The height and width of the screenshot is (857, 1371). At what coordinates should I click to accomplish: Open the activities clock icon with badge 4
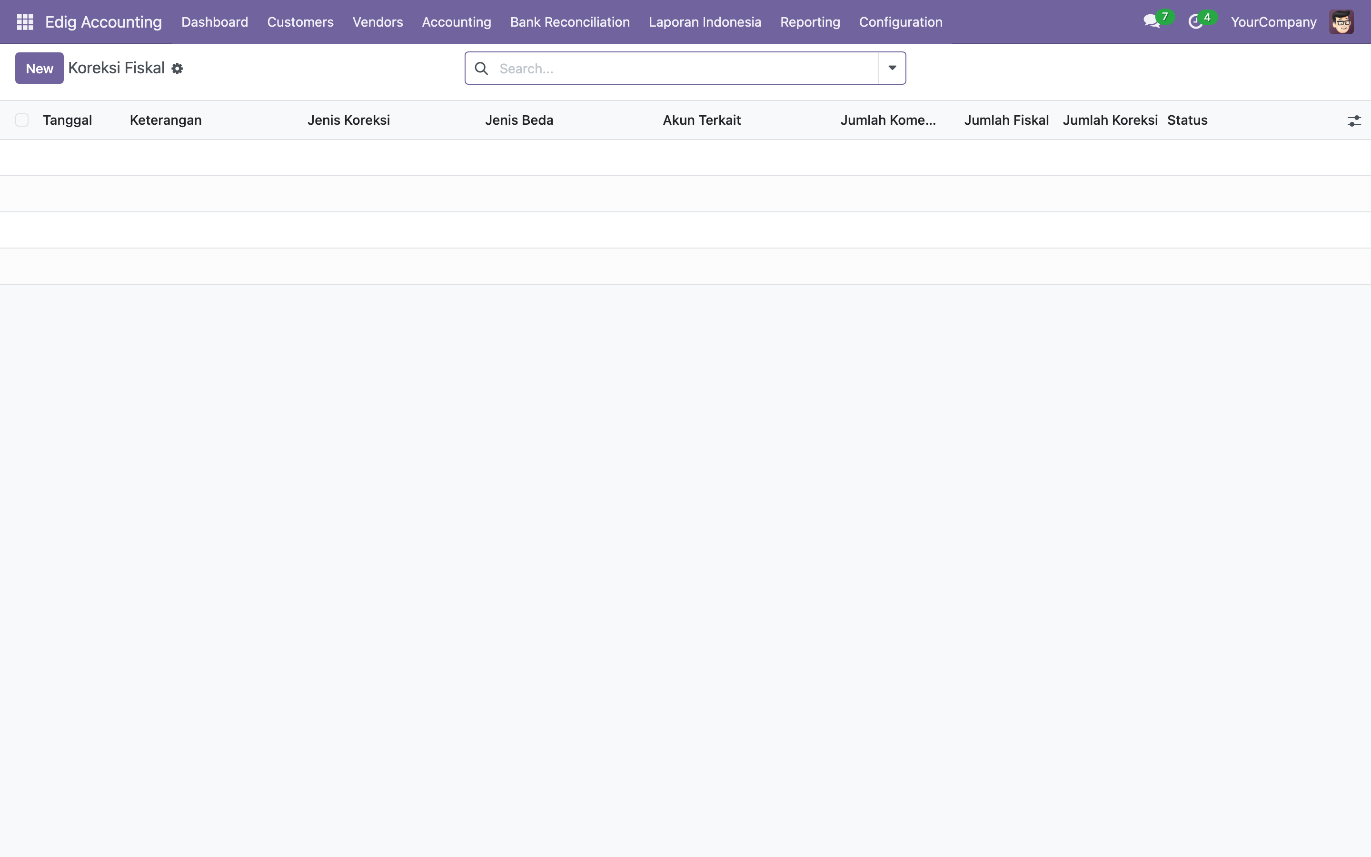click(1195, 22)
